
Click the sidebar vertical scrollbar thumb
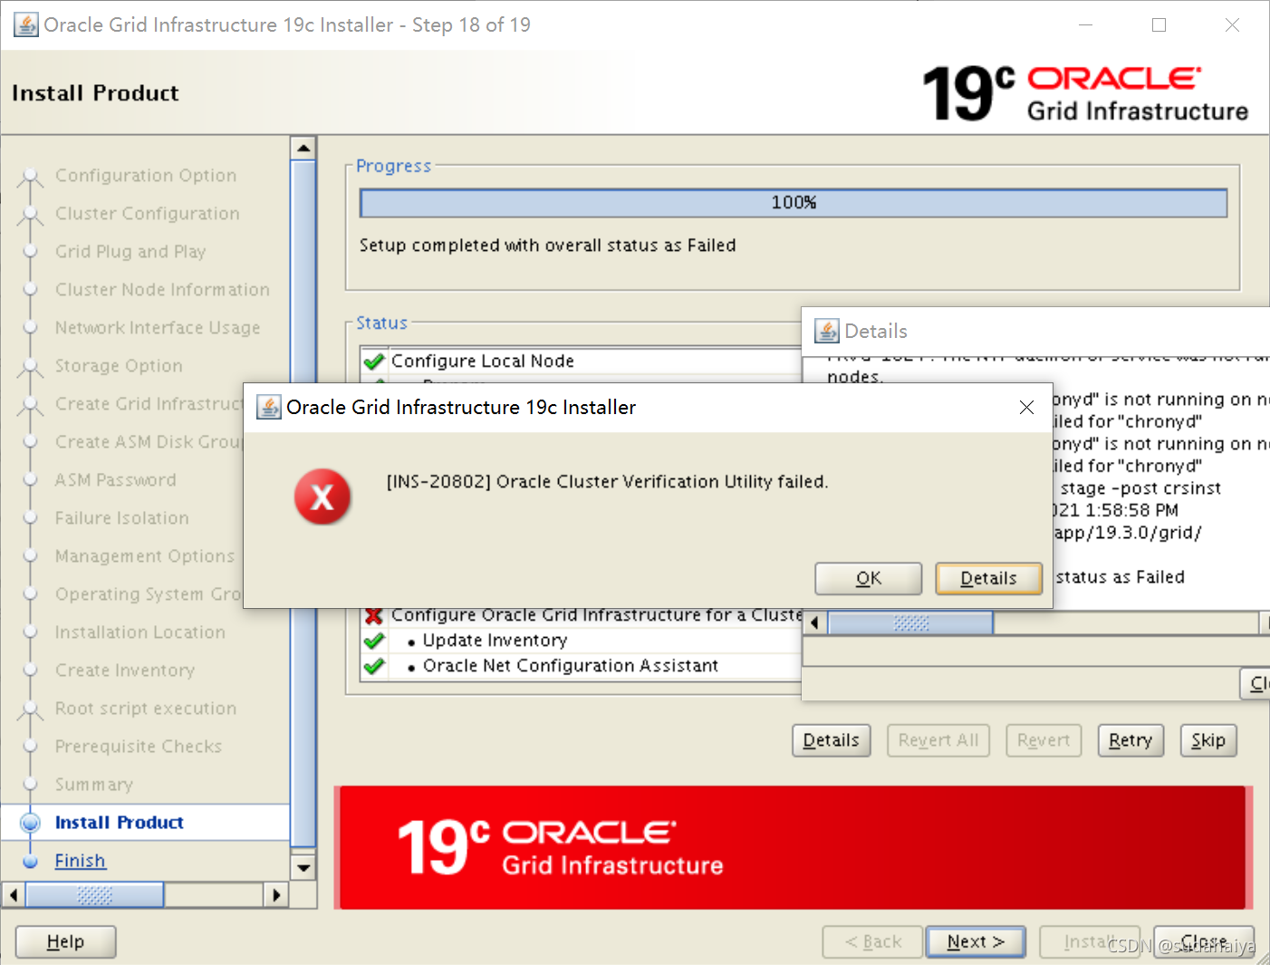coord(303,505)
